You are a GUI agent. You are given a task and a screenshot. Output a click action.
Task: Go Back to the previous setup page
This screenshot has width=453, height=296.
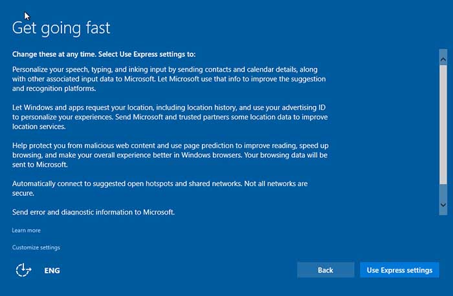(x=326, y=270)
